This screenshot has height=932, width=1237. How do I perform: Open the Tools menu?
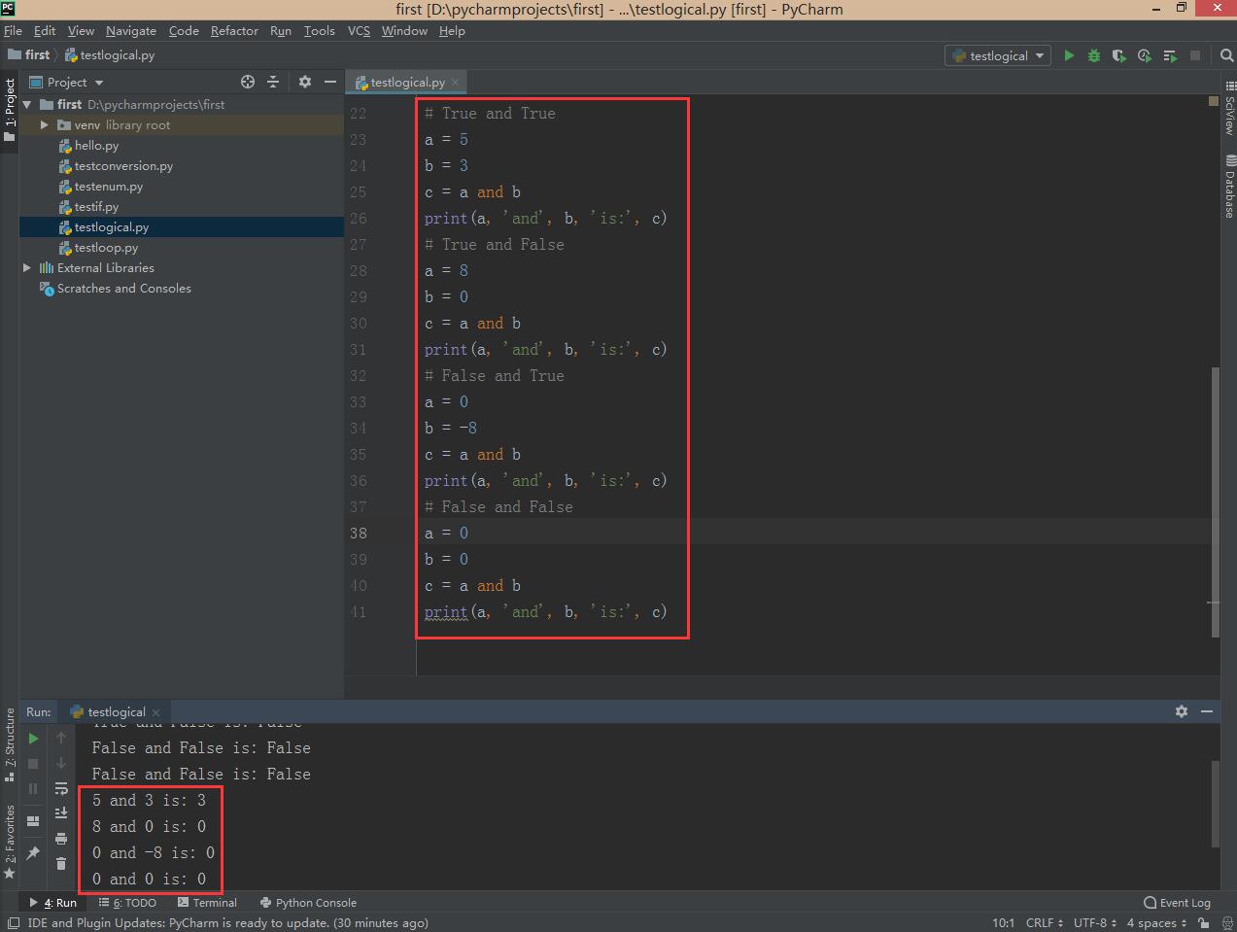point(319,30)
